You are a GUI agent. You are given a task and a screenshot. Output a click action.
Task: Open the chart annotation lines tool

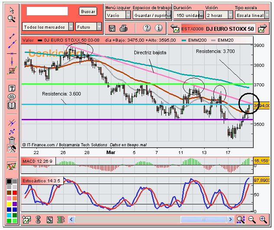click(12, 70)
